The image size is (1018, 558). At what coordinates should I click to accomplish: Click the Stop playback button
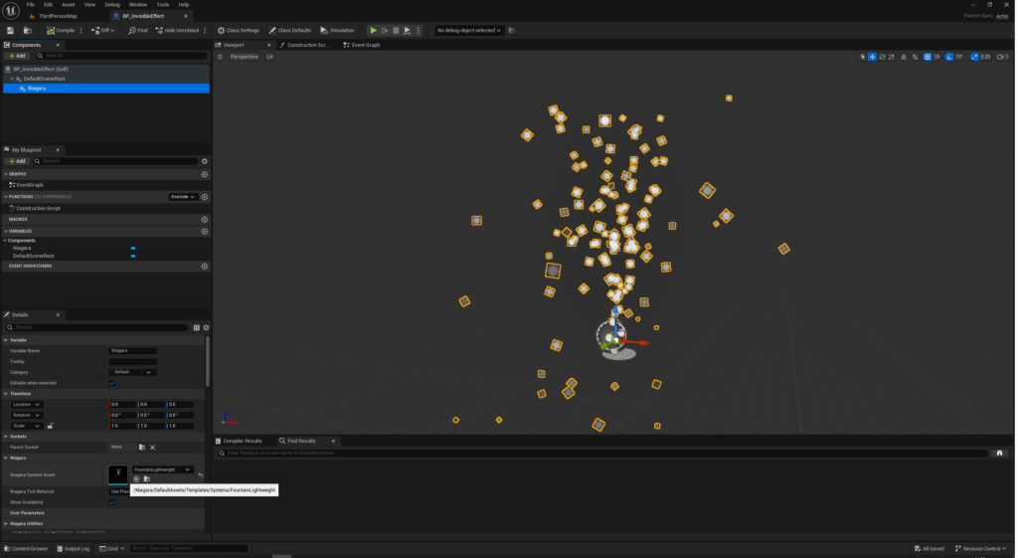tap(396, 31)
